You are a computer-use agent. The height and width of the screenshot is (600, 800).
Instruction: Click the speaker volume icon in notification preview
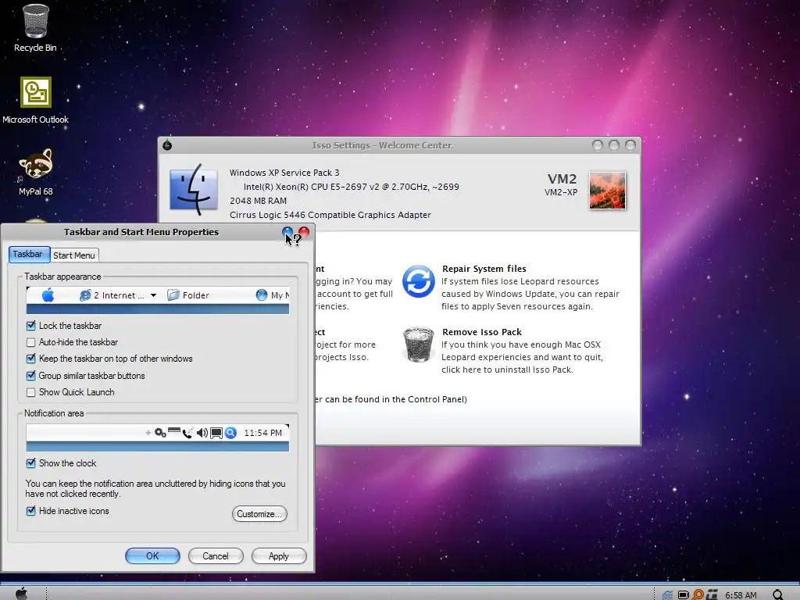pos(202,433)
